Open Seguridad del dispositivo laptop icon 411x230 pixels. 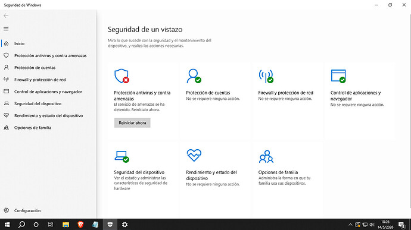pyautogui.click(x=122, y=156)
